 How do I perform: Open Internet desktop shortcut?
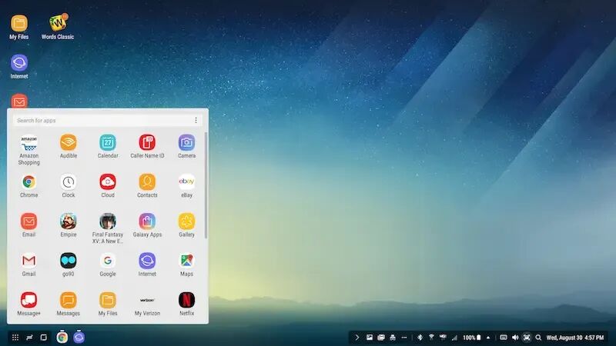point(18,67)
